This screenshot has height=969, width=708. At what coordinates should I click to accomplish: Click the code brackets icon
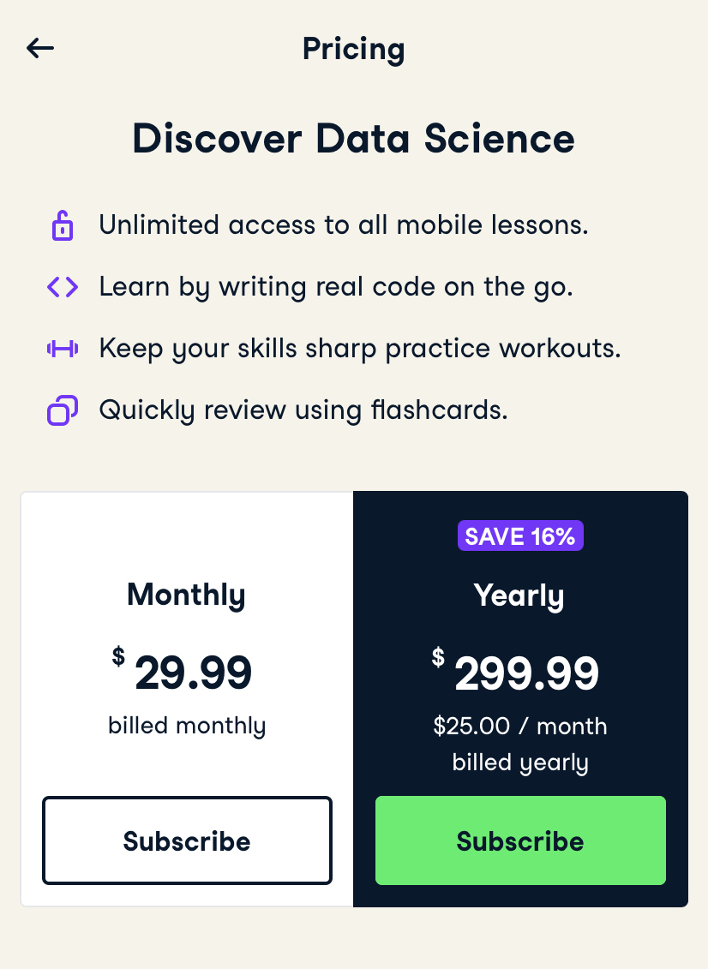62,287
